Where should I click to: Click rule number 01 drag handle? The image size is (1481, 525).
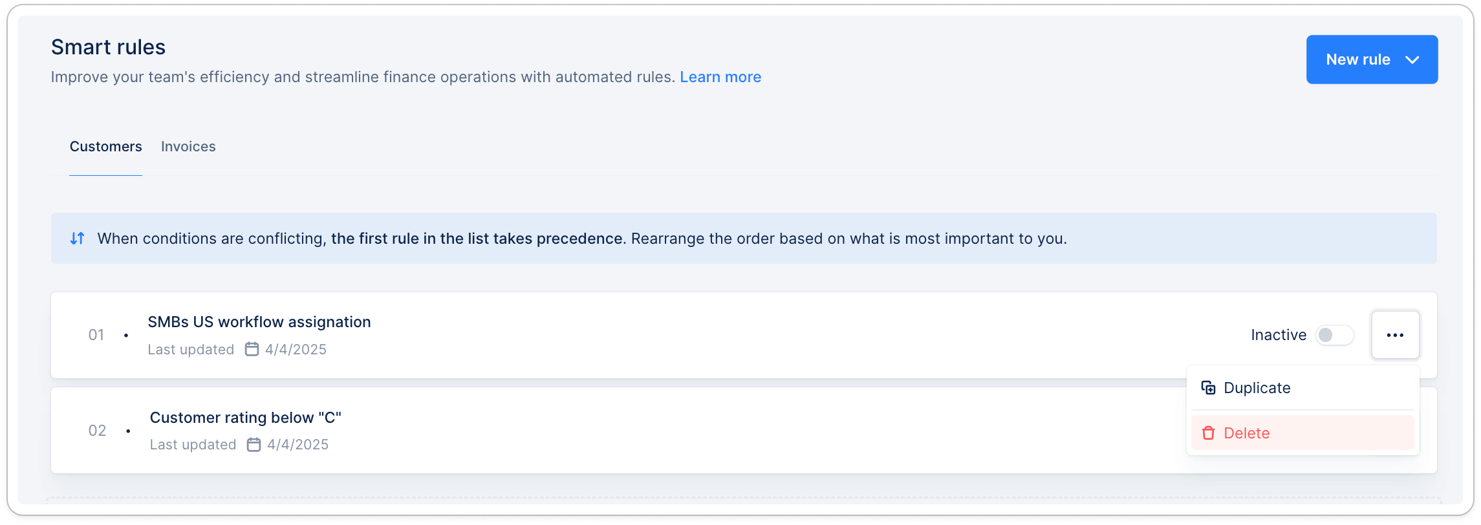[96, 335]
